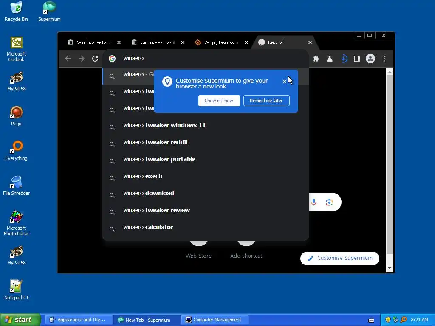This screenshot has height=326, width=435.
Task: Click the Google icon in address bar
Action: 112,59
